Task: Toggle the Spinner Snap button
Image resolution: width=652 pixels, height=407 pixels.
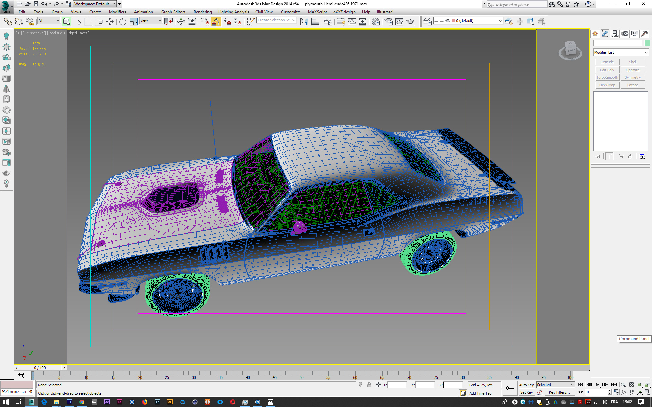Action: pos(238,22)
